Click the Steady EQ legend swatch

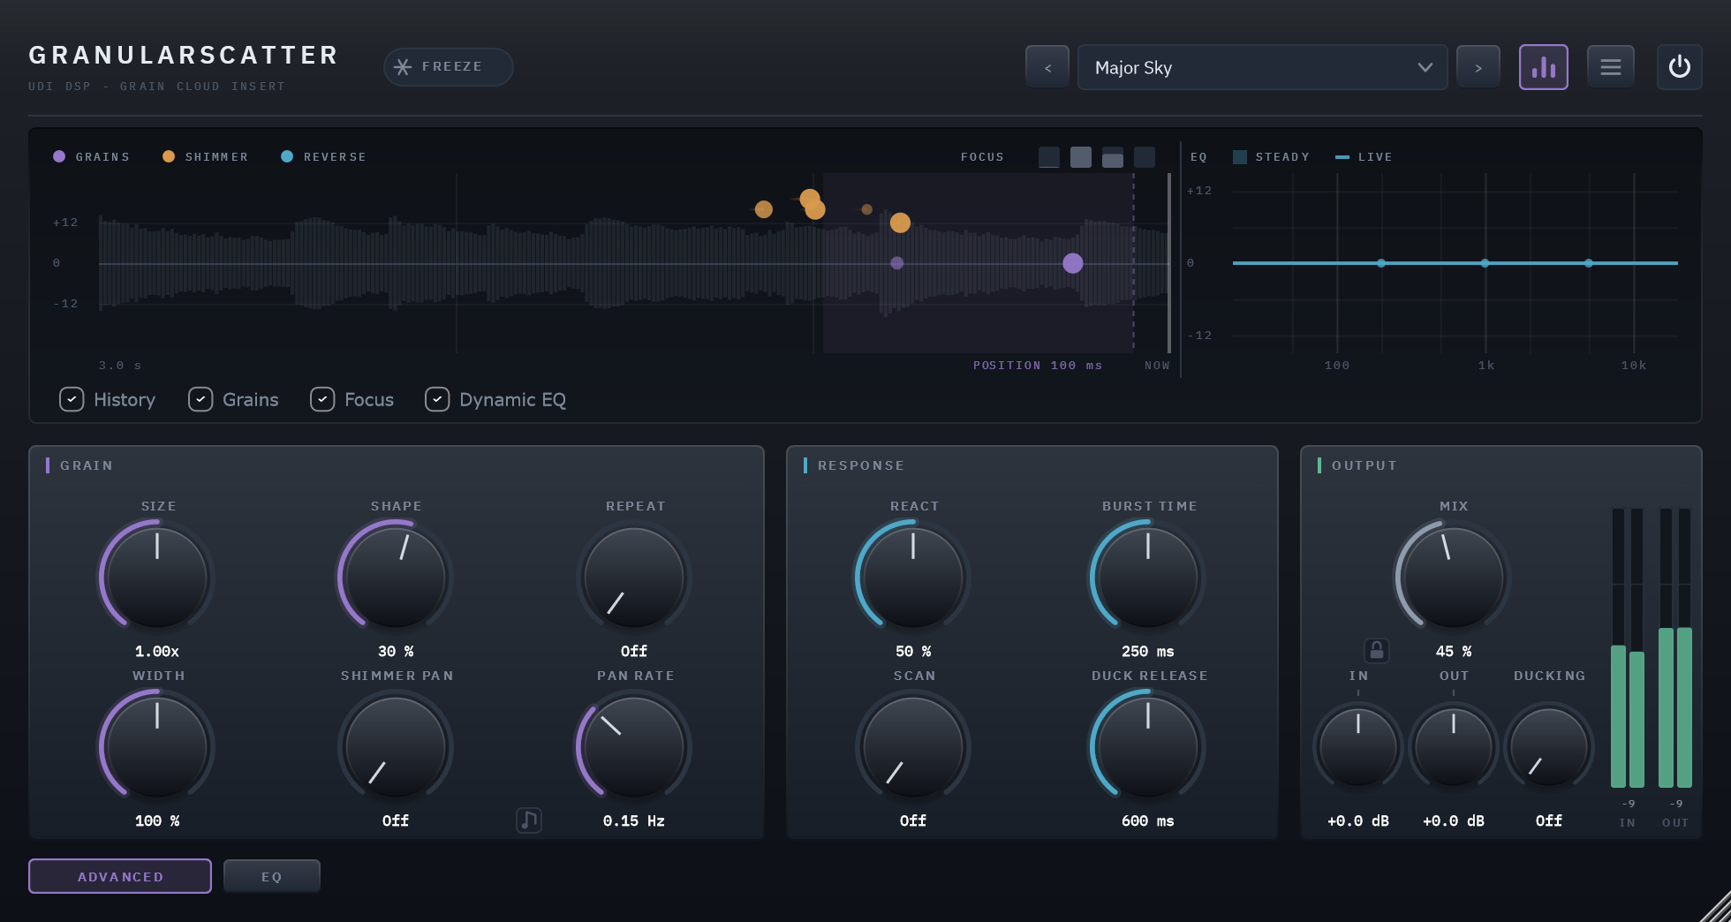coord(1240,157)
